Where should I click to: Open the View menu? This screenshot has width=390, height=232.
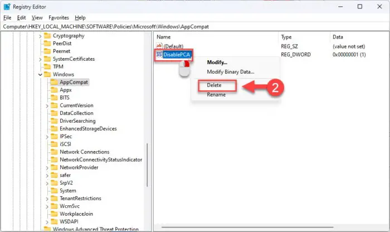point(37,18)
